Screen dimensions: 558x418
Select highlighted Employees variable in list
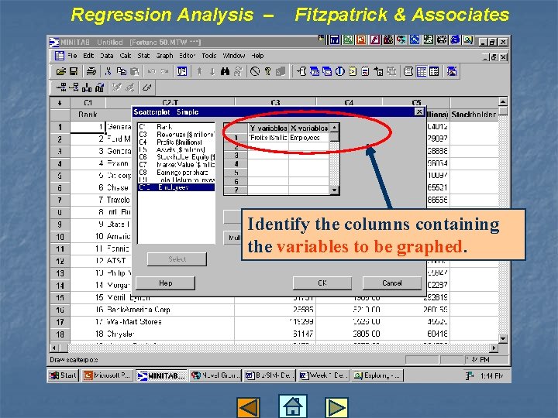tap(176, 187)
